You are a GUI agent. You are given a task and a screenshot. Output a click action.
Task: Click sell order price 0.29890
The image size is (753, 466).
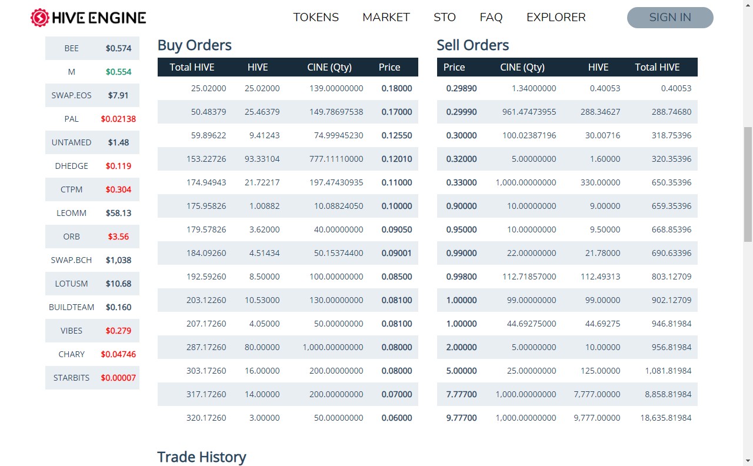(461, 88)
